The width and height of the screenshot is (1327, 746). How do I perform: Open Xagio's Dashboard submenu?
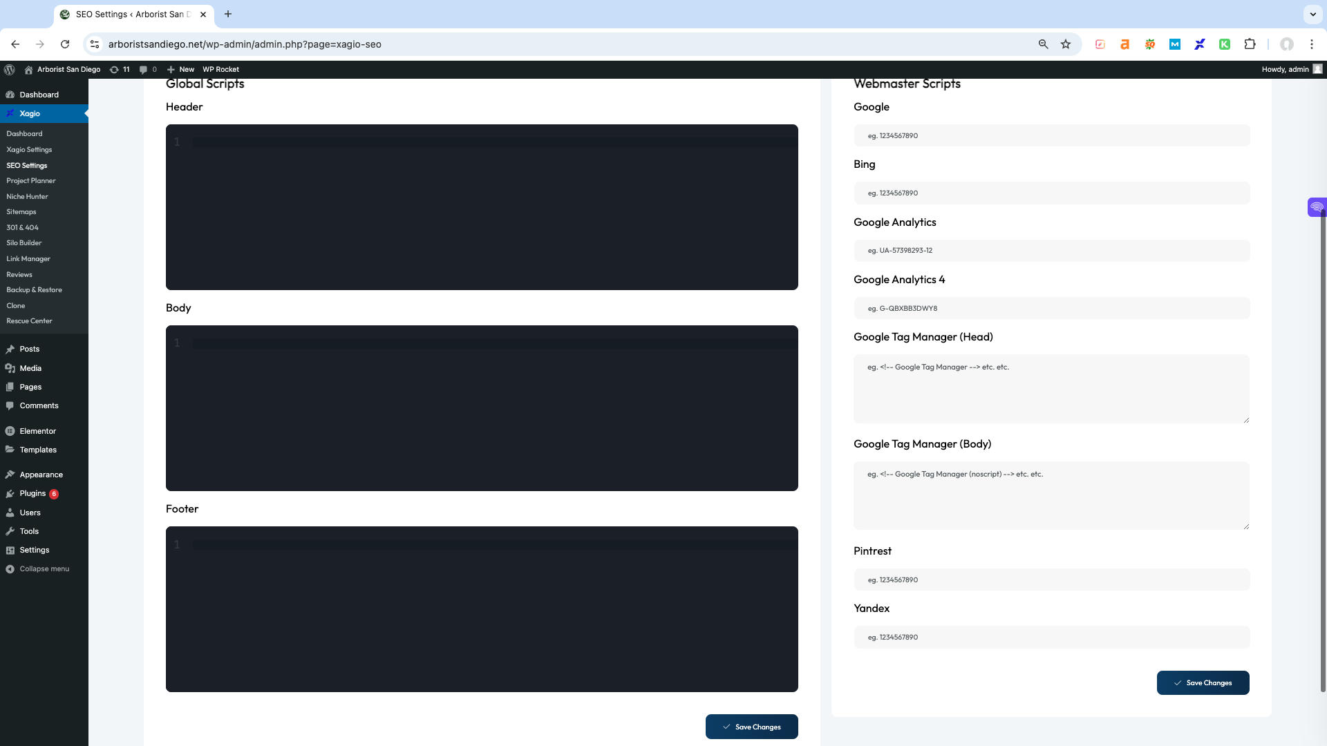tap(24, 134)
